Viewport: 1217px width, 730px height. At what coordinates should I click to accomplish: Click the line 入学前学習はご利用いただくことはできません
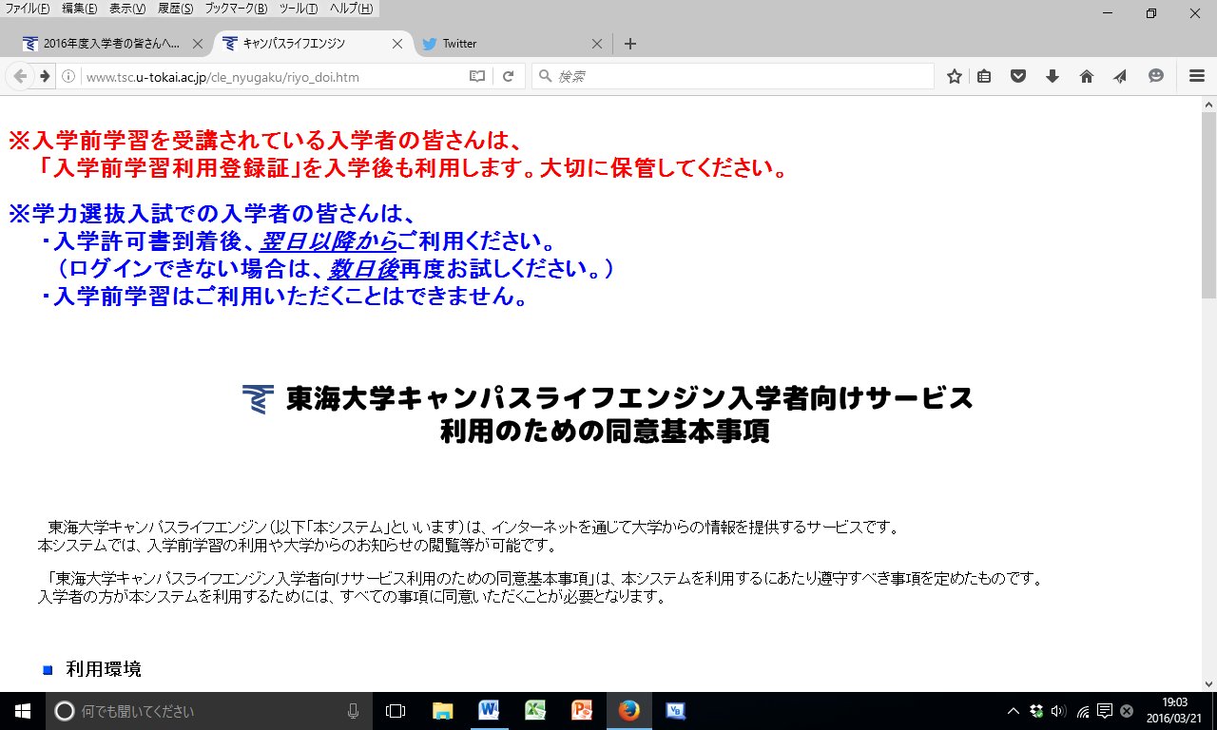pyautogui.click(x=284, y=297)
